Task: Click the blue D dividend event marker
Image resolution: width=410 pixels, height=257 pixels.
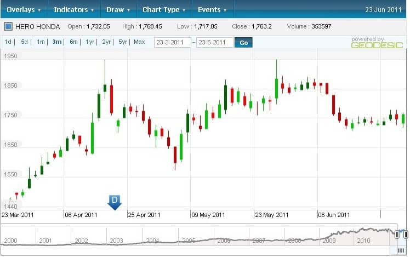Action: [115, 202]
